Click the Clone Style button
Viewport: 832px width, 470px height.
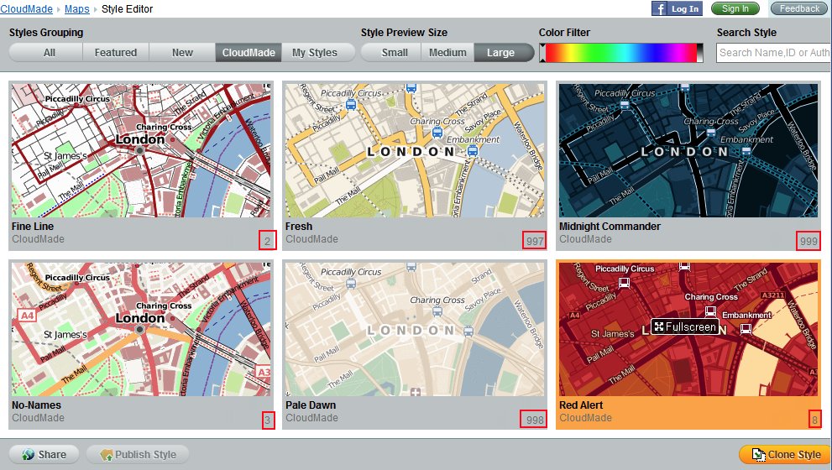786,455
